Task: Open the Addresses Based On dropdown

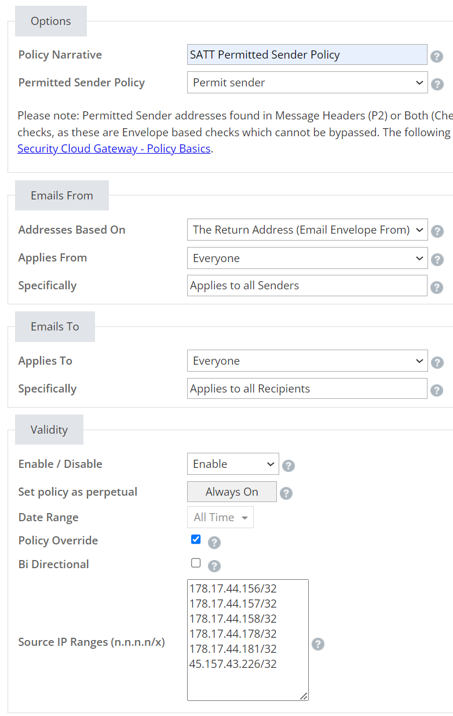Action: [x=307, y=230]
